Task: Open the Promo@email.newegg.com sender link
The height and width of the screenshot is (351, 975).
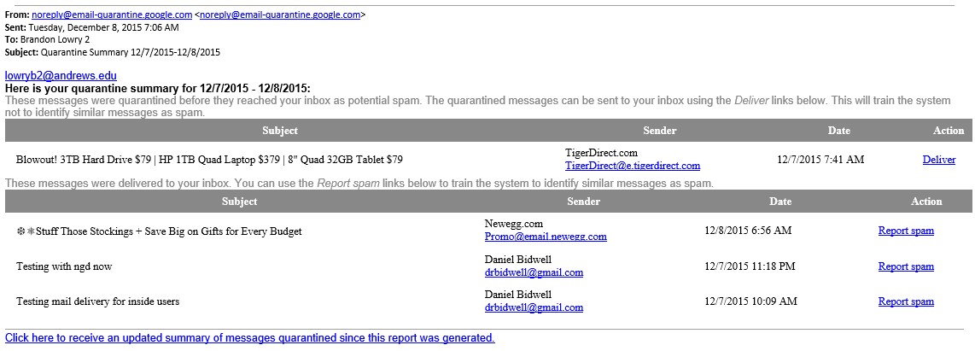Action: [546, 237]
